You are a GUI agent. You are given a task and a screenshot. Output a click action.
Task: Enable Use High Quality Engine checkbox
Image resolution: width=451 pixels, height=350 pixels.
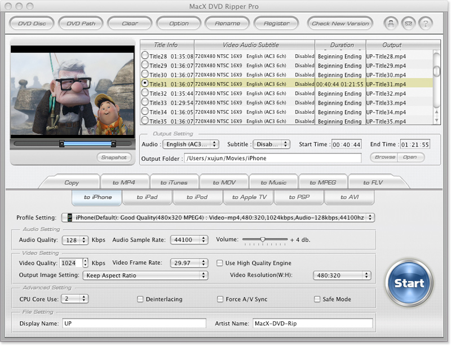pos(220,263)
